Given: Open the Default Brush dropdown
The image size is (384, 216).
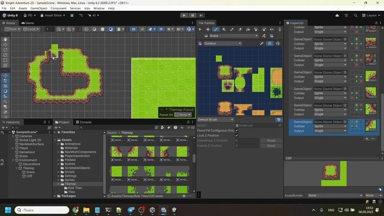Looking at the screenshot, I should tap(215, 119).
